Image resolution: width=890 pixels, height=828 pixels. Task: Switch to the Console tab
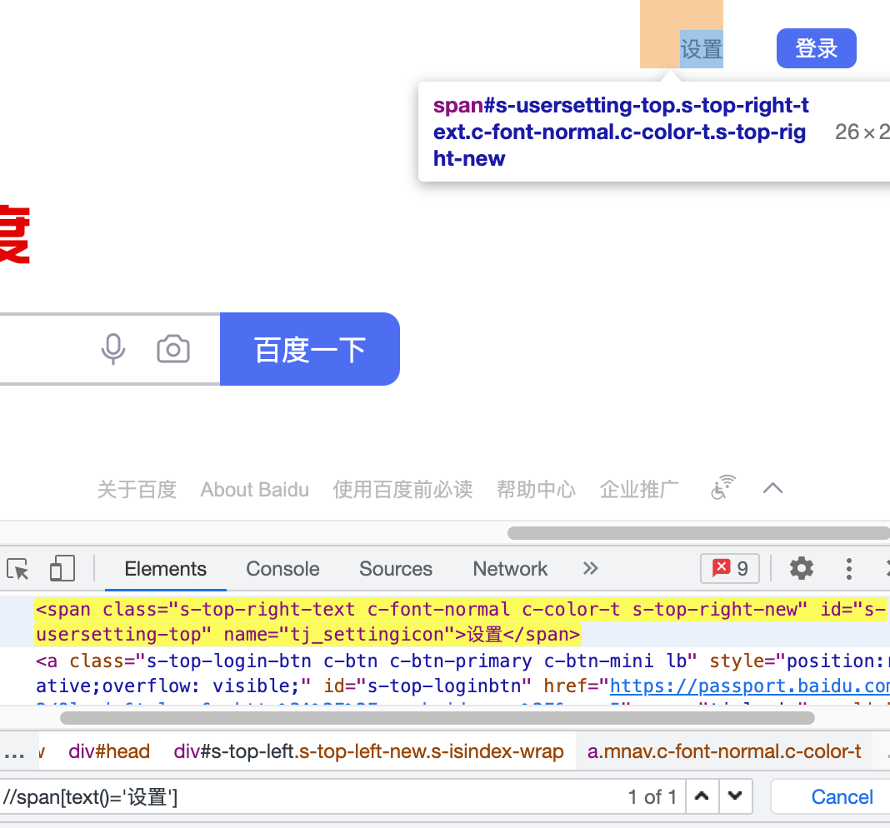pyautogui.click(x=282, y=569)
